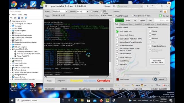
Task: Open the Ultimate Multi Tool desktop icon
Action: coord(33,87)
